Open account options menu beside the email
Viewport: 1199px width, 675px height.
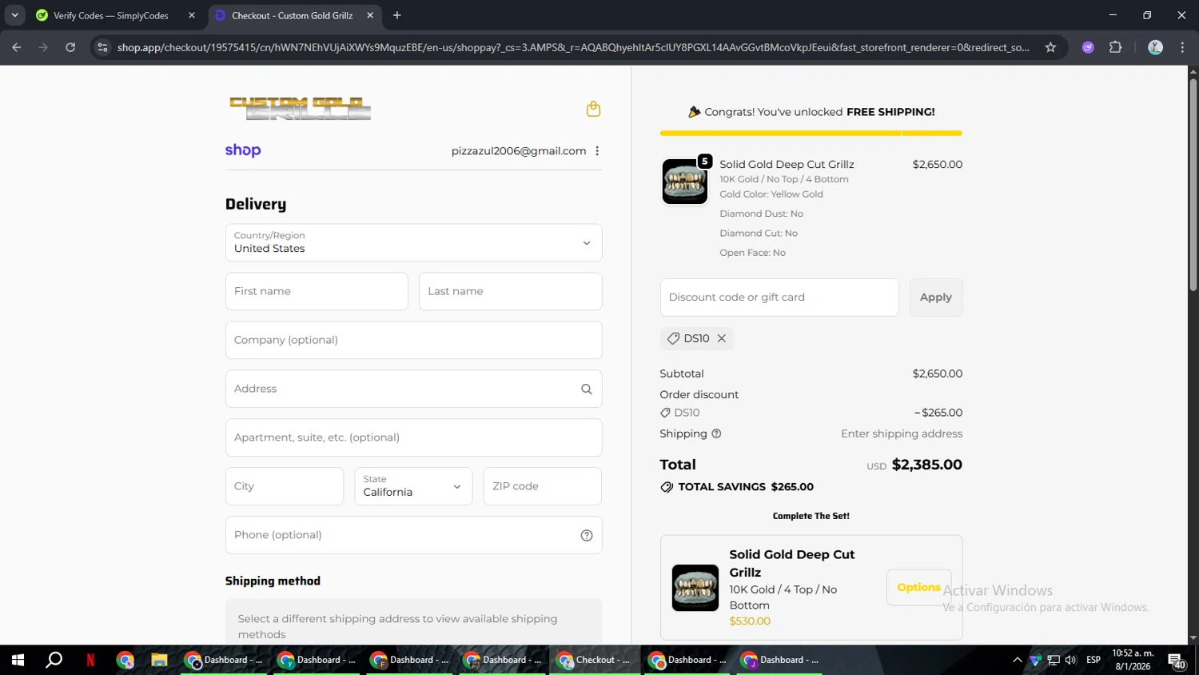pyautogui.click(x=597, y=151)
